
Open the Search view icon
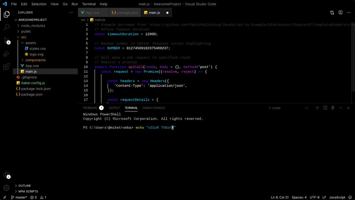(x=7, y=27)
